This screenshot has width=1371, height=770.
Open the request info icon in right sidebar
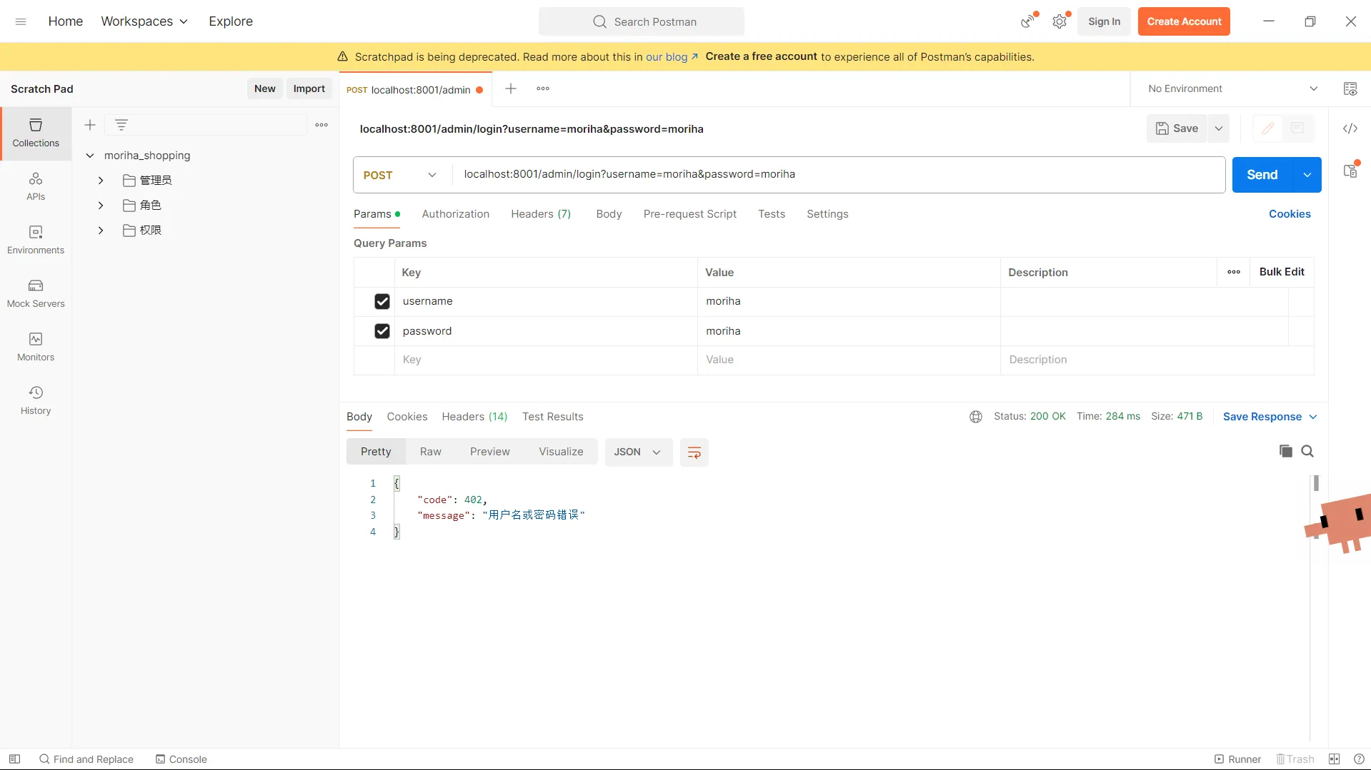[x=1350, y=171]
